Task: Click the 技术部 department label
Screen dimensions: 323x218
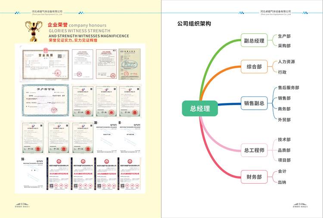Action: point(284,140)
